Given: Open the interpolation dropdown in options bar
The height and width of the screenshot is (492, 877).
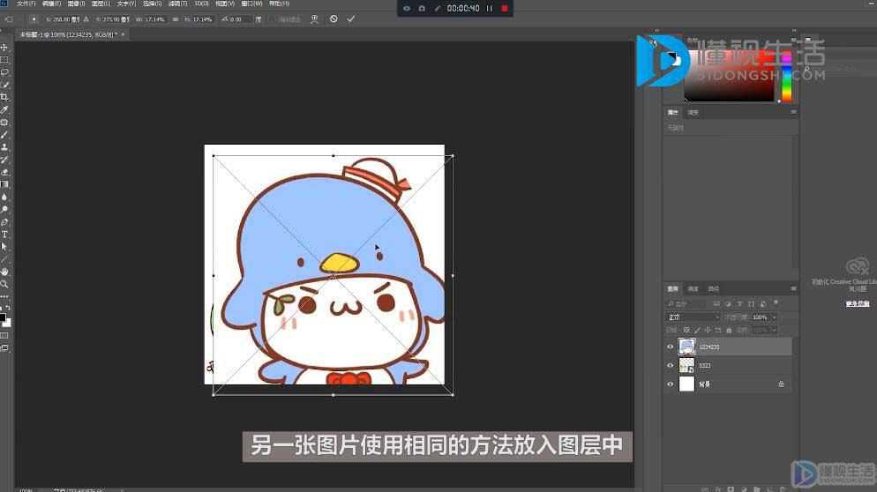Looking at the screenshot, I should [289, 19].
